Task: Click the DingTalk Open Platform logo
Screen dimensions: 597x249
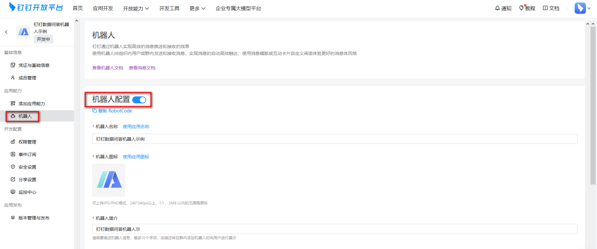Action: click(x=36, y=8)
